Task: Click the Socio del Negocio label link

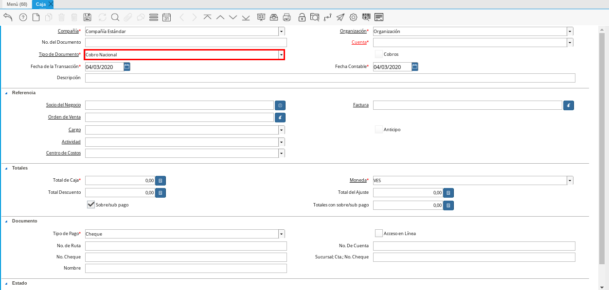Action: tap(63, 105)
